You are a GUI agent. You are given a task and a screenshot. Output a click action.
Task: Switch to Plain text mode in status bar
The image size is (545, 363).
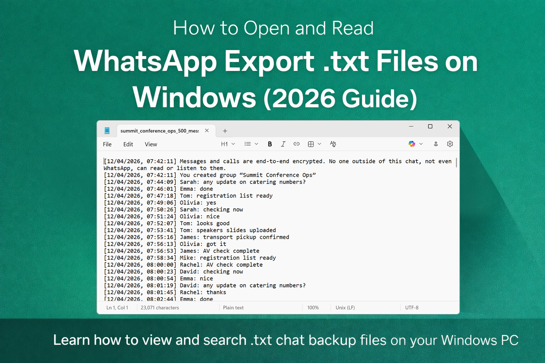point(233,308)
